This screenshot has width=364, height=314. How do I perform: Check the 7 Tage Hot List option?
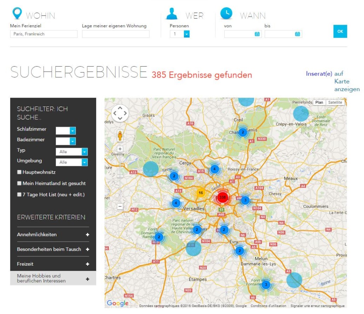(19, 194)
